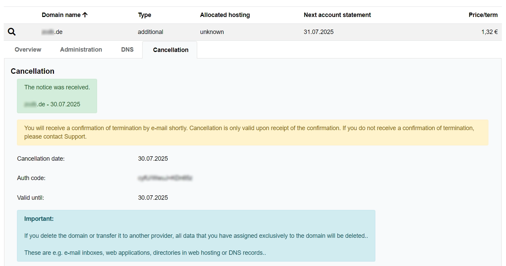Open the Overview tab
506x266 pixels.
tap(28, 50)
